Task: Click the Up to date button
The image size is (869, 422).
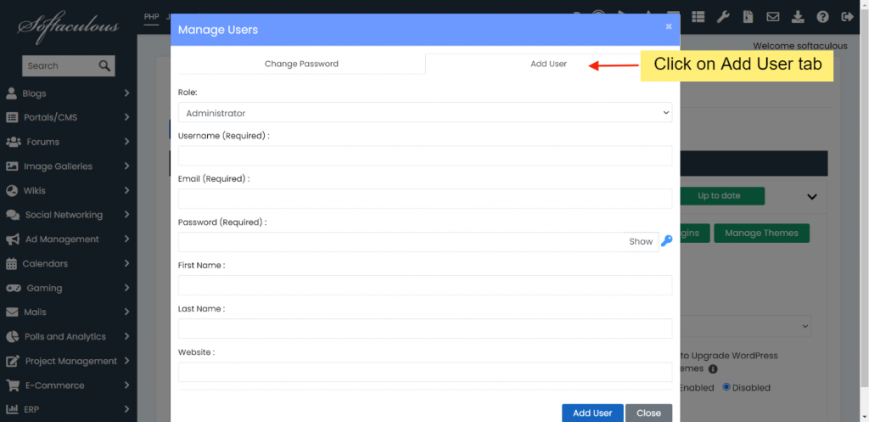Action: point(722,196)
